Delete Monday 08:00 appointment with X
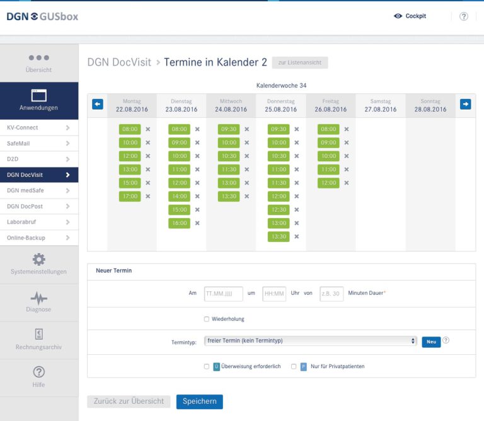The image size is (484, 421). pyautogui.click(x=147, y=129)
